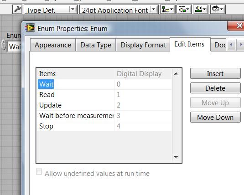Click the tab scroll left arrow
Image resolution: width=244 pixels, height=195 pixels.
[x=231, y=45]
